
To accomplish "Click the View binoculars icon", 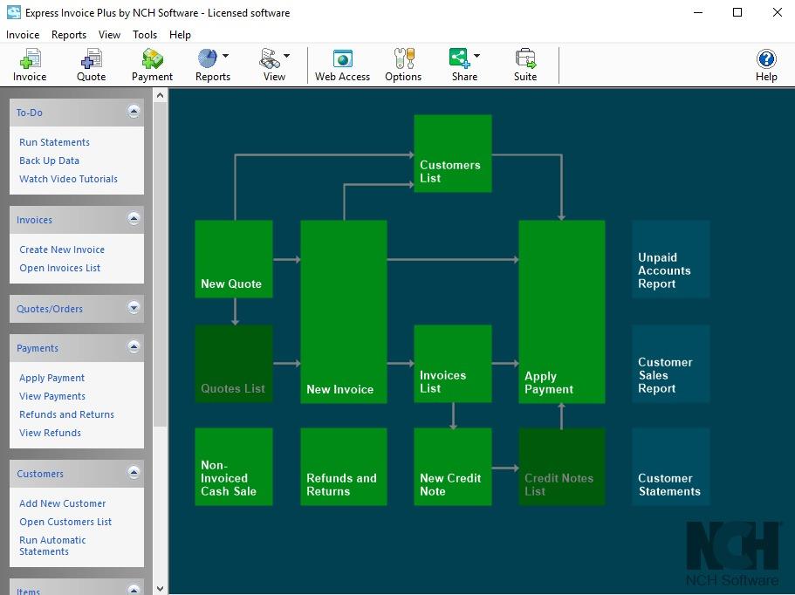I will [x=270, y=58].
